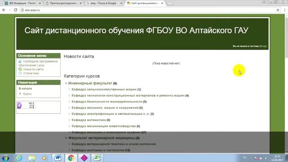Open the Chrome three-dot menu
288x162 pixels.
284,10
